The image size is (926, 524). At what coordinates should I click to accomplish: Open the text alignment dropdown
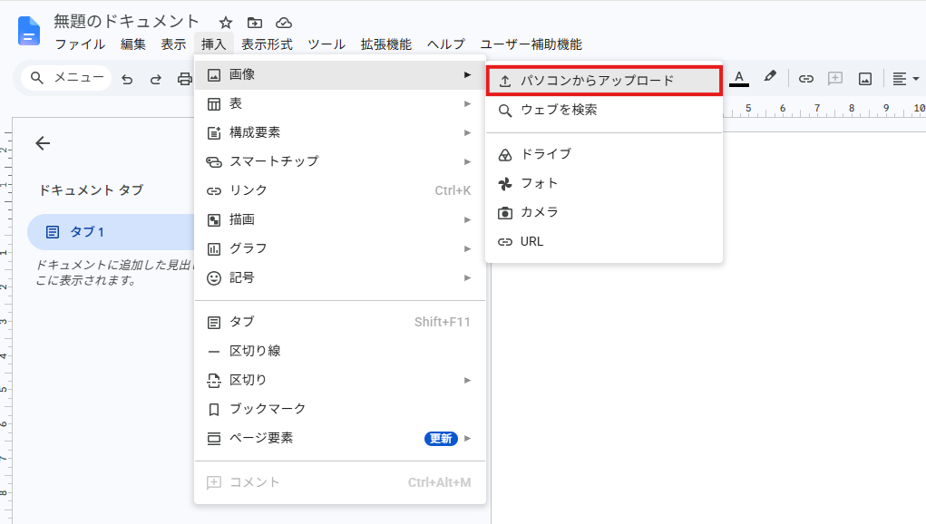(x=905, y=79)
